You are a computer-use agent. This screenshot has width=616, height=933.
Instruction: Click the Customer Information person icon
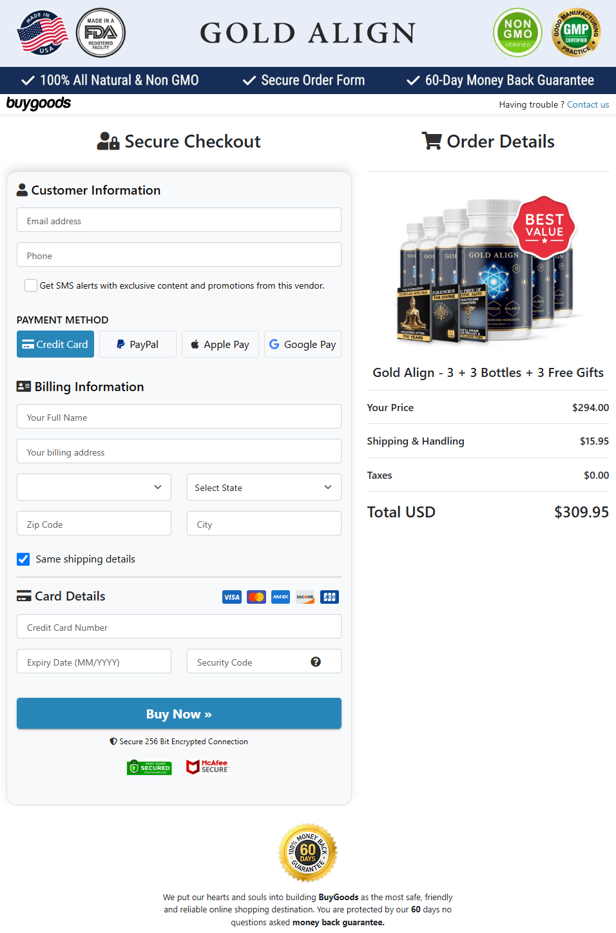click(22, 189)
